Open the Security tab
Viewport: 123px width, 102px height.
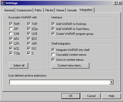72,10
